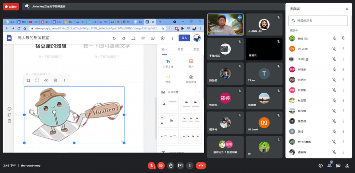Click the undo arrow in Google Sites header
Viewport: 355px width, 173px height.
[x=114, y=38]
